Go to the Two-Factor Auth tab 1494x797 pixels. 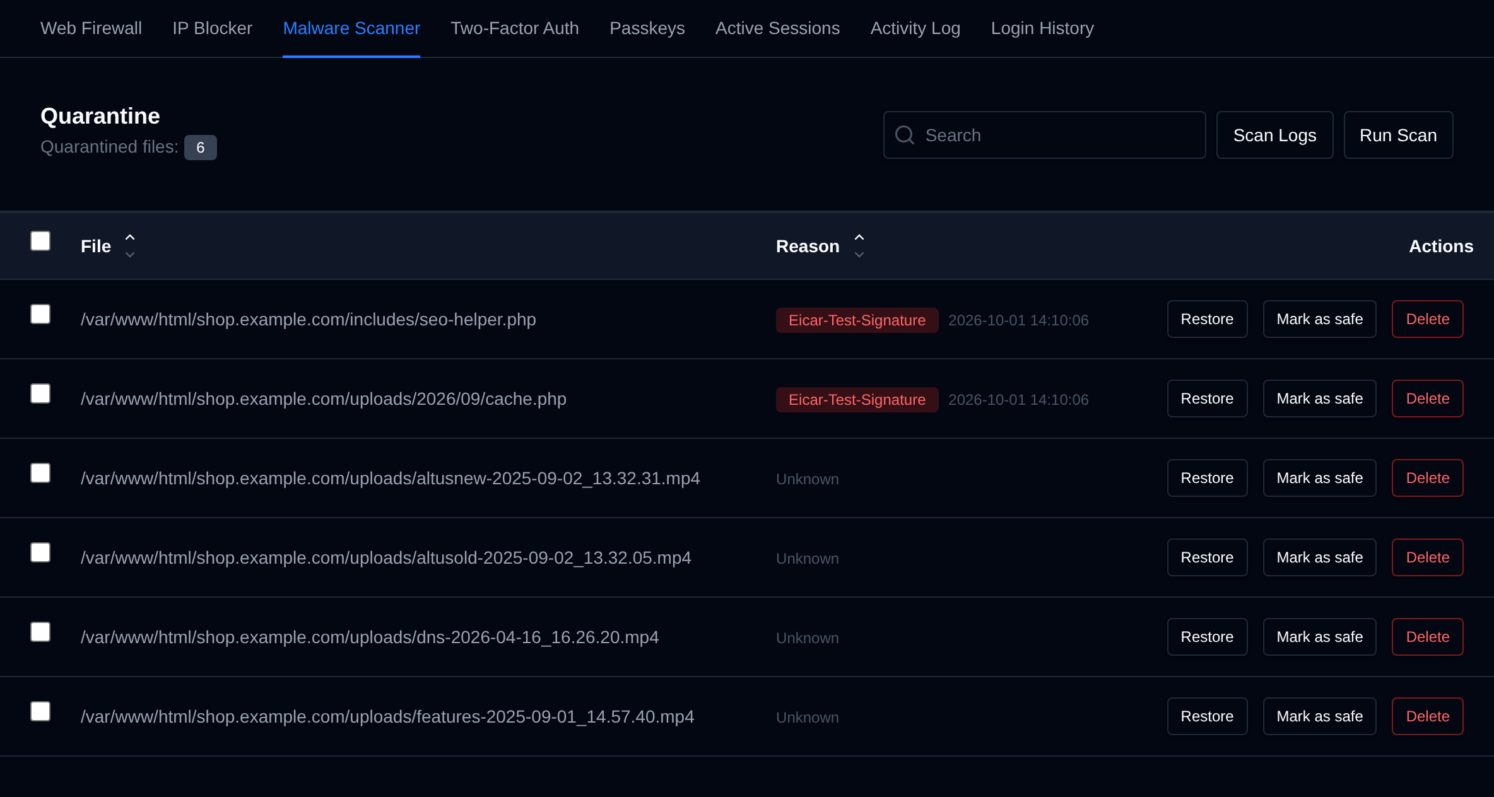click(x=515, y=28)
